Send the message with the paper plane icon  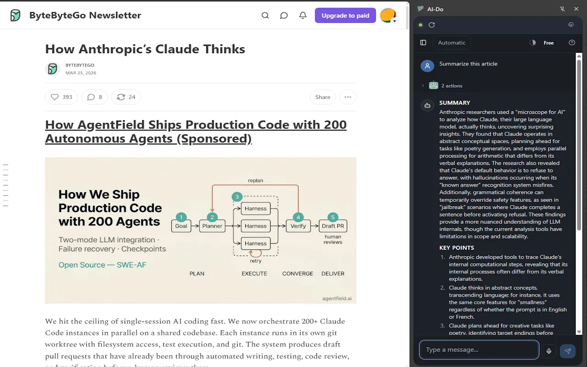(x=567, y=351)
